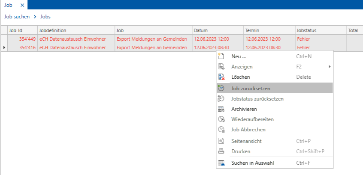Click the breadcrumb chevron after Job suchen
Viewport: 363px width, 175px height.
pos(35,17)
